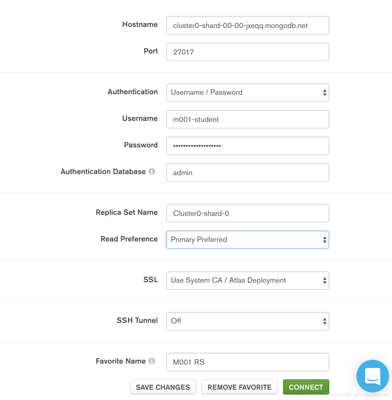Click the SSH Tunnel dropdown arrows
Viewport: 392px width, 400px height.
point(325,321)
